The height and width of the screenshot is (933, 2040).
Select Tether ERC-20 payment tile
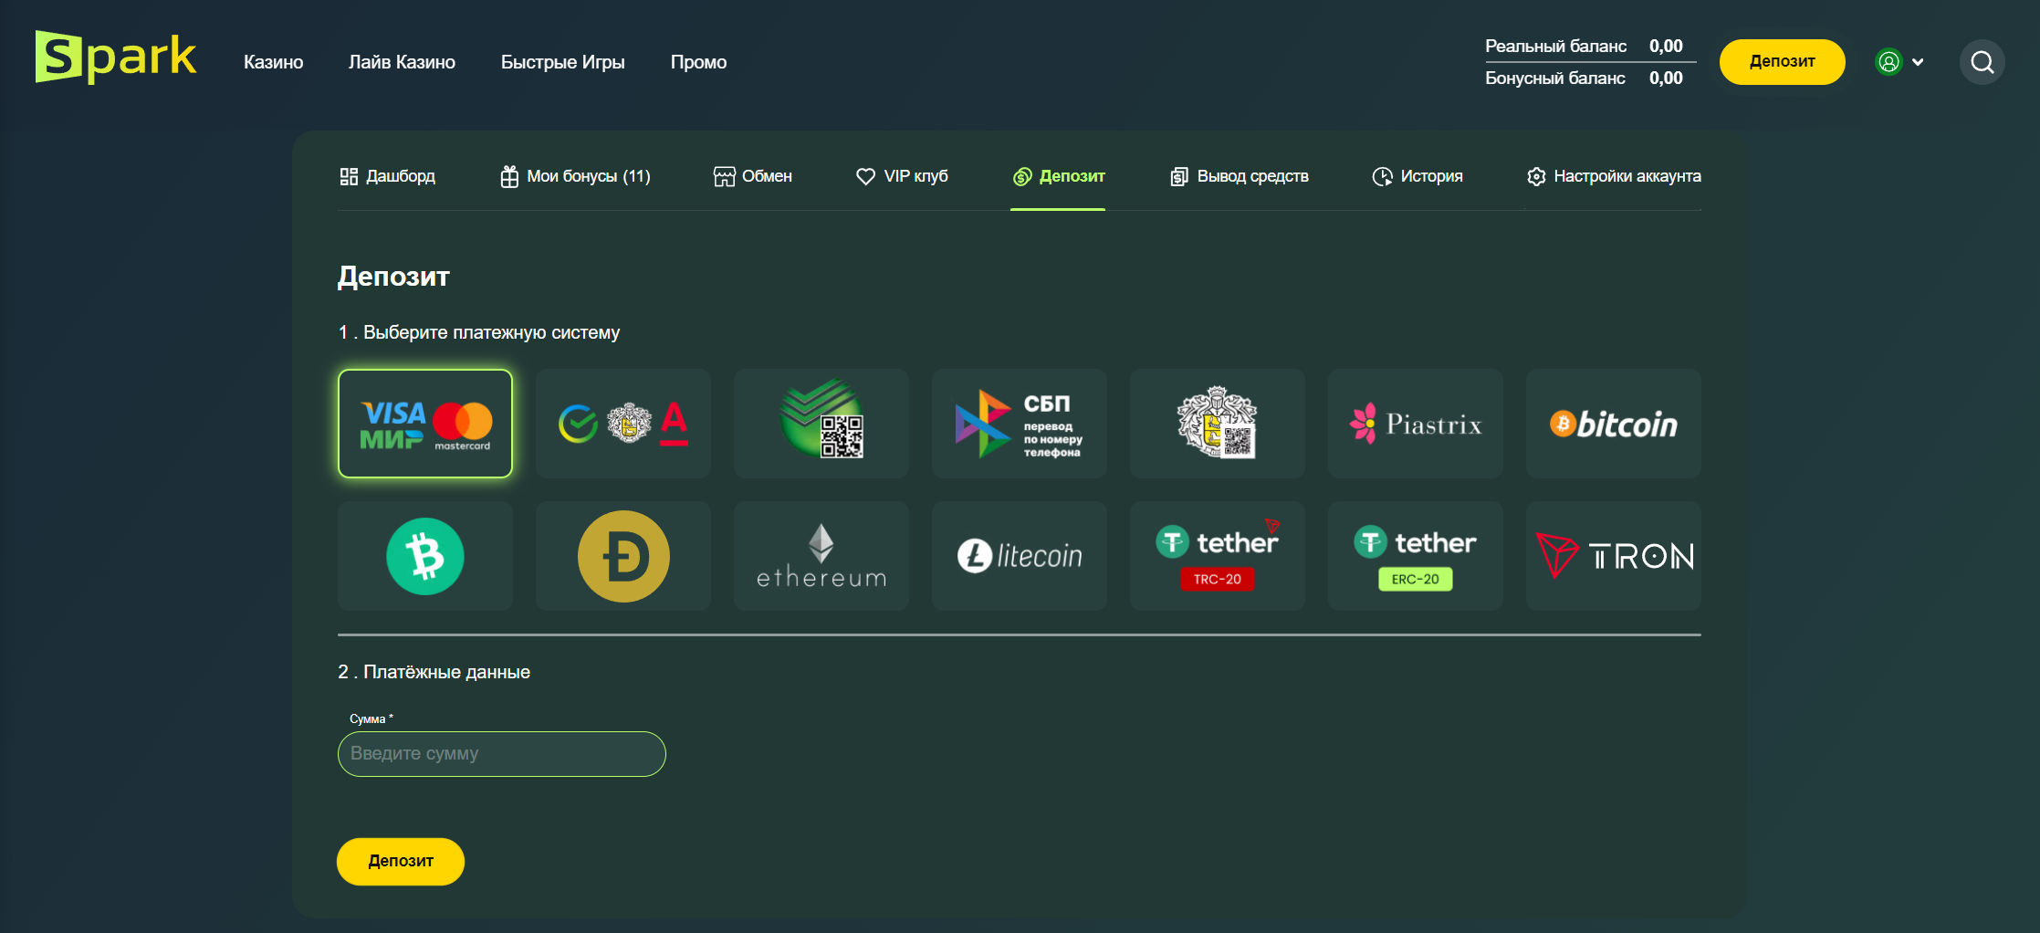[x=1415, y=556]
